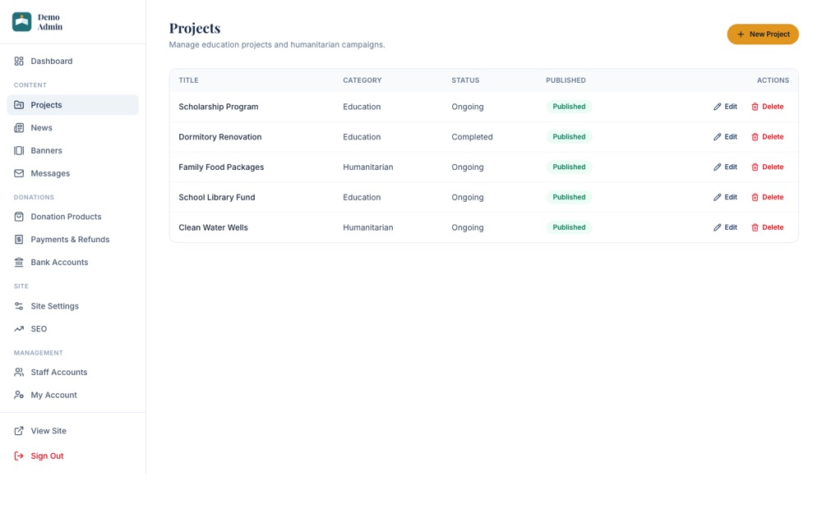The image size is (822, 513).
Task: Open Messages in the sidebar
Action: pyautogui.click(x=73, y=173)
